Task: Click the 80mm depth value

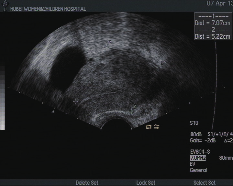Action: tap(226, 158)
